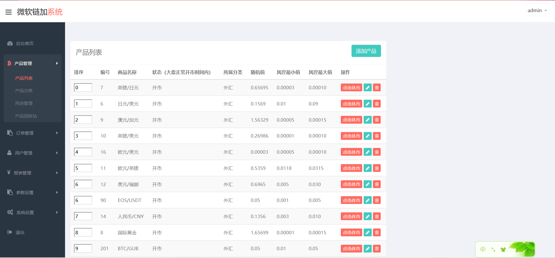Toggle the hamburger menu icon
555x258 pixels.
click(x=9, y=12)
